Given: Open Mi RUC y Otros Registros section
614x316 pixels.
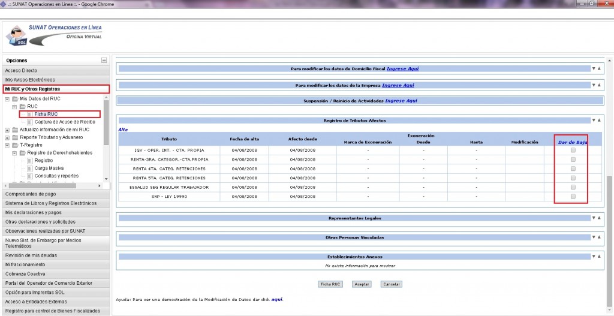Looking at the screenshot, I should [x=56, y=89].
